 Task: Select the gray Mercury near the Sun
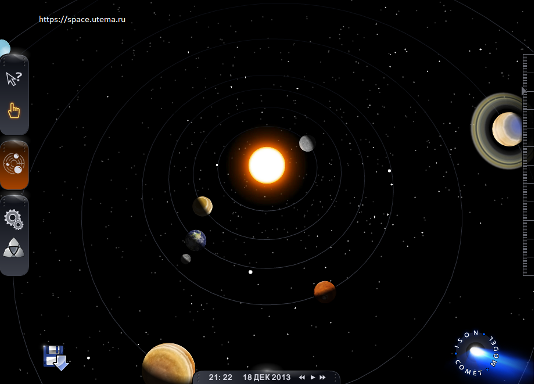(307, 143)
